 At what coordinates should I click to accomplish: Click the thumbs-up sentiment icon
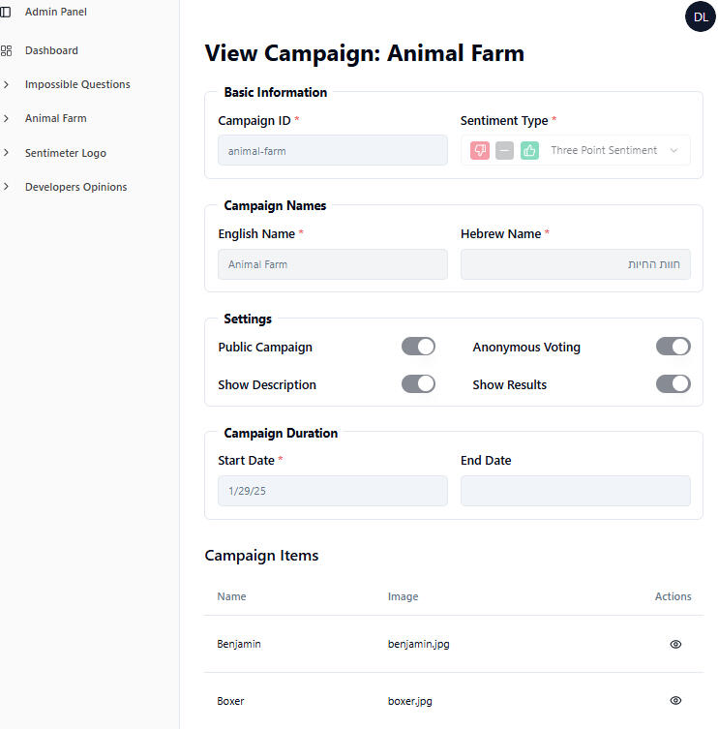(x=529, y=150)
